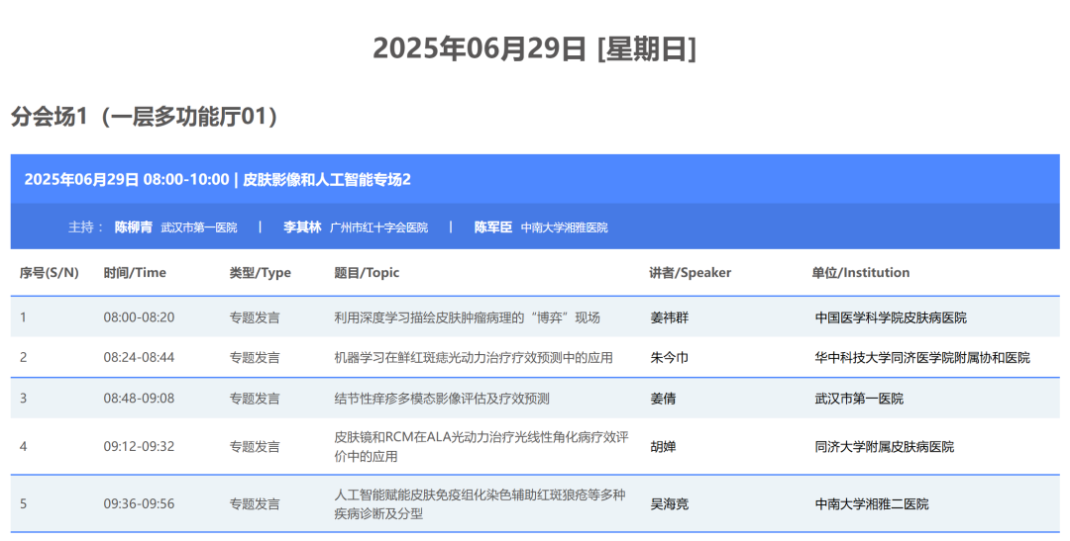Click topic 结节性痒疹多模态影像评估及疗效预测
Screen dimensions: 1070x541
442,398
